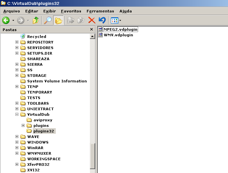The height and width of the screenshot is (173, 228).
Task: Click the WMV.vdplugin file icon
Action: [x=100, y=35]
